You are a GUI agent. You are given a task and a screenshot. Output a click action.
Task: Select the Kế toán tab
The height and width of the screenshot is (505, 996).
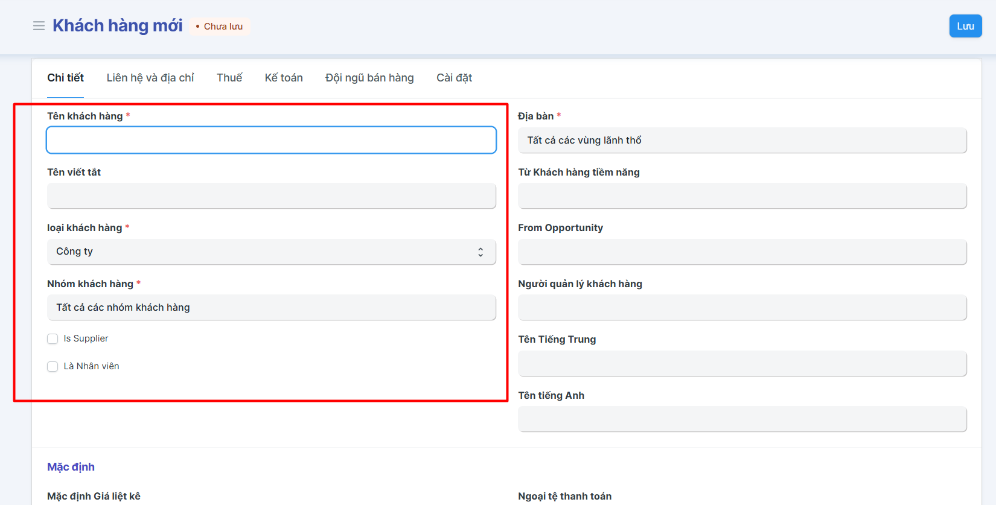(x=284, y=78)
